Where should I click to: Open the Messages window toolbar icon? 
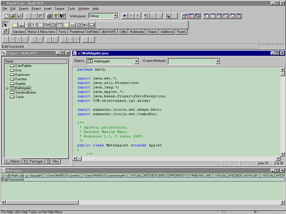pyautogui.click(x=239, y=16)
